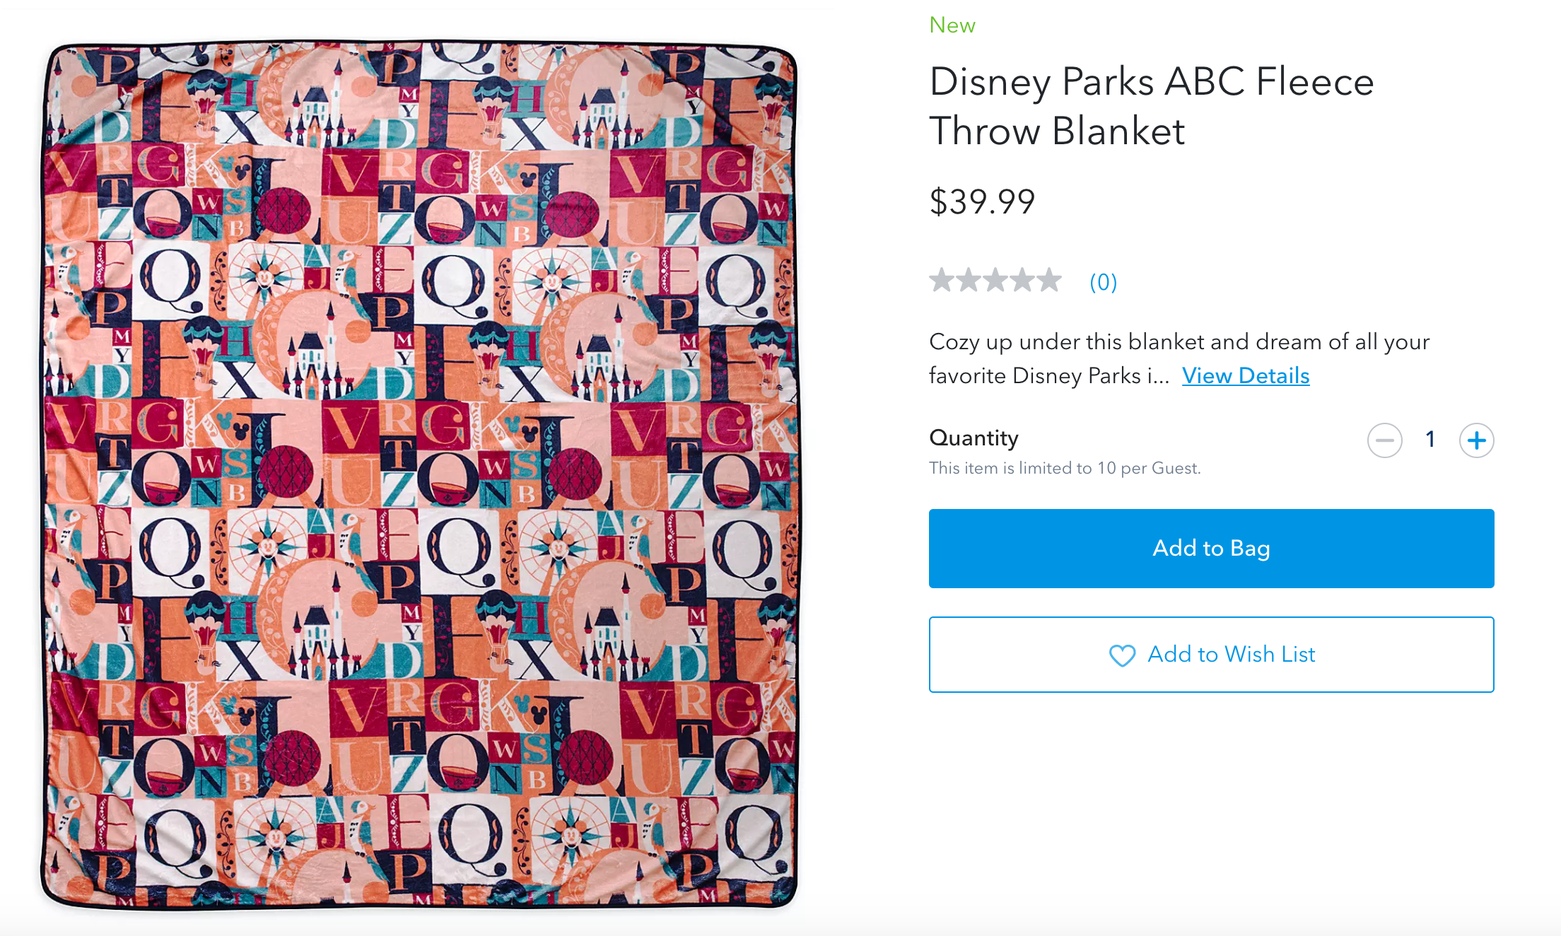This screenshot has width=1561, height=936.
Task: Click the green New label
Action: (x=952, y=25)
